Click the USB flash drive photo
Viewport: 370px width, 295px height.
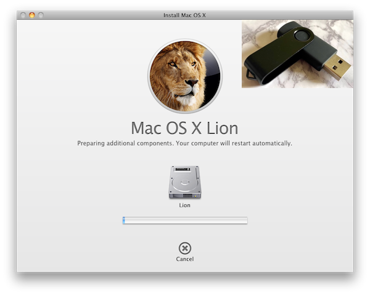[297, 54]
